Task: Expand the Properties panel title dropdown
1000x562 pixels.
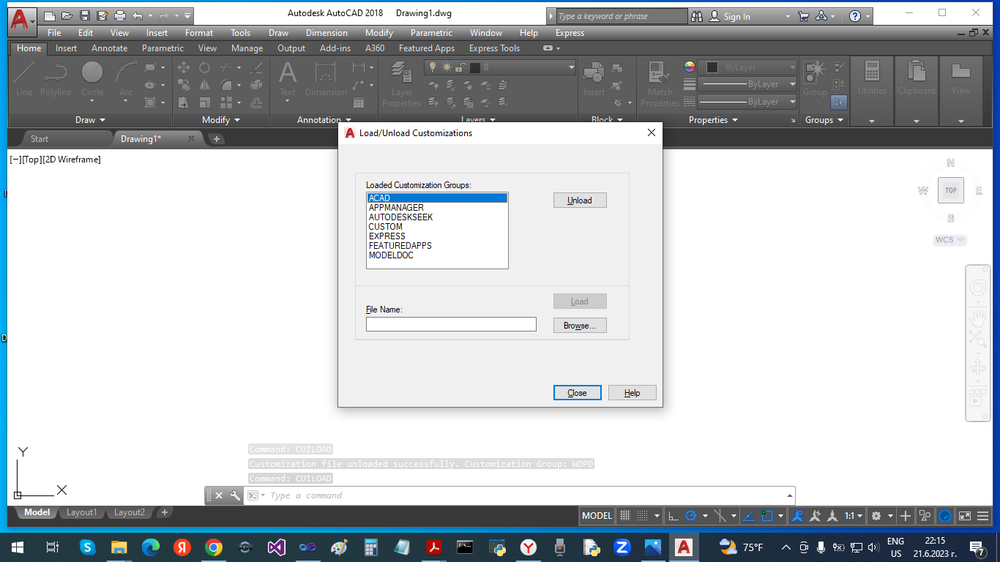Action: tap(713, 120)
